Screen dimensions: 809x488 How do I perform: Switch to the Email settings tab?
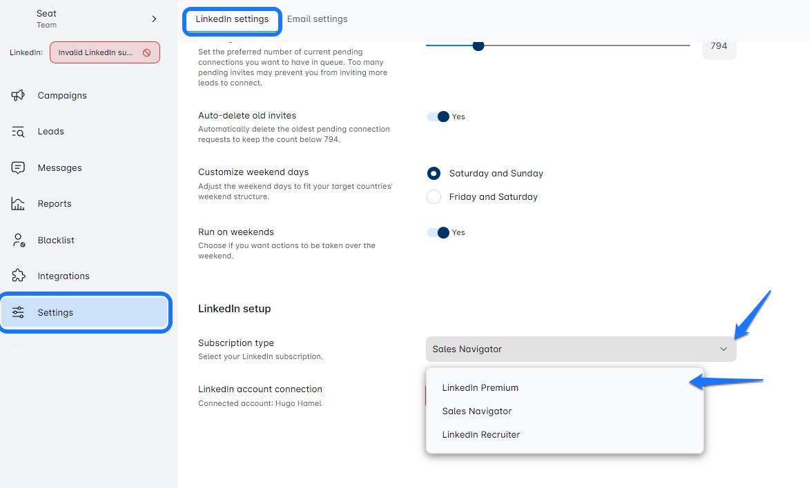click(x=317, y=19)
